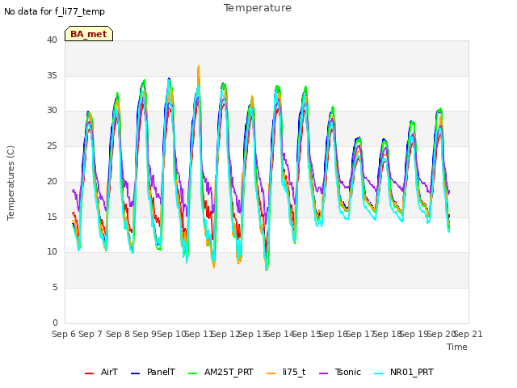Click the purple Tsonic legend color marker
517x388 pixels.
(x=324, y=373)
